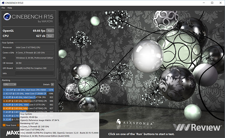
Task: Run the CPU benchmark test
Action: tap(50, 35)
